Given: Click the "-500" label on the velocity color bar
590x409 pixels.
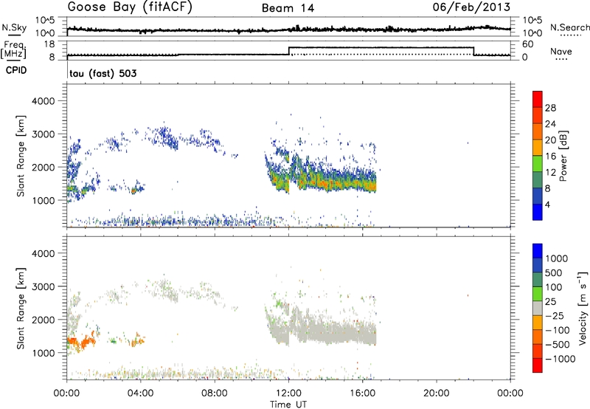Looking at the screenshot, I should tap(558, 345).
